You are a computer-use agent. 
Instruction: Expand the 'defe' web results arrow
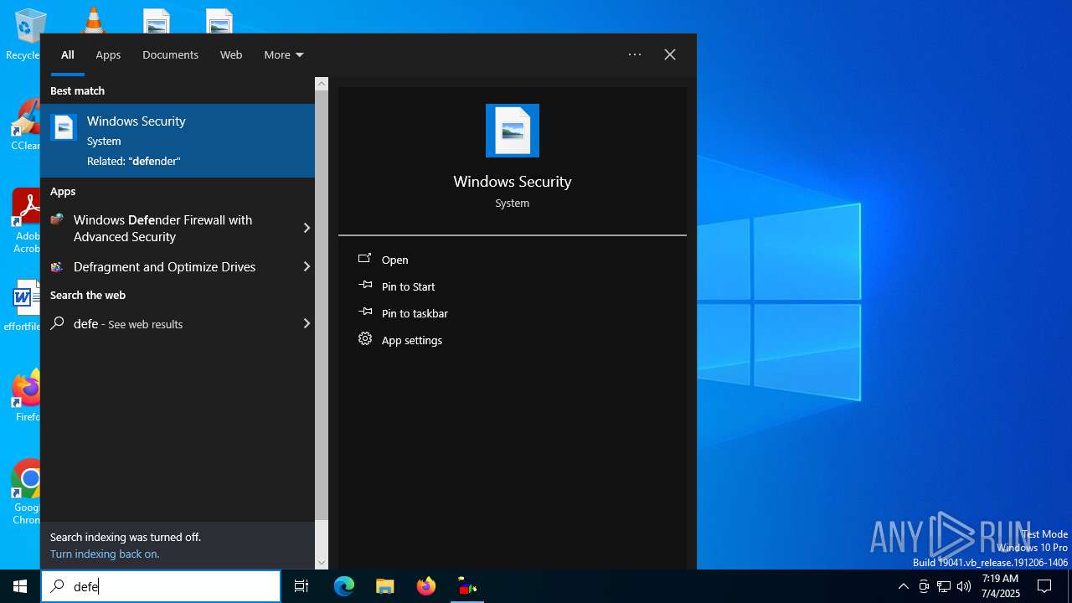coord(307,323)
